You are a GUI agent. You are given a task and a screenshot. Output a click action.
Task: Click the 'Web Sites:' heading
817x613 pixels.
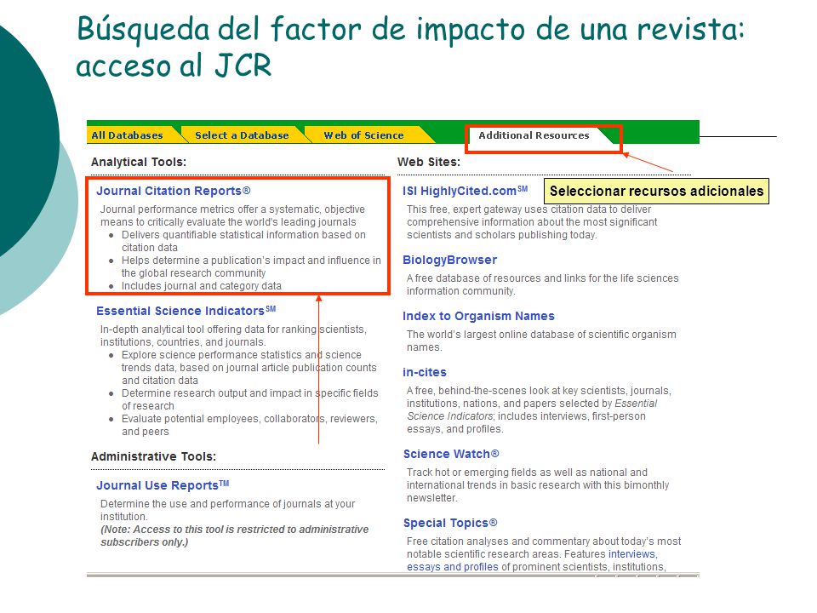(x=429, y=162)
